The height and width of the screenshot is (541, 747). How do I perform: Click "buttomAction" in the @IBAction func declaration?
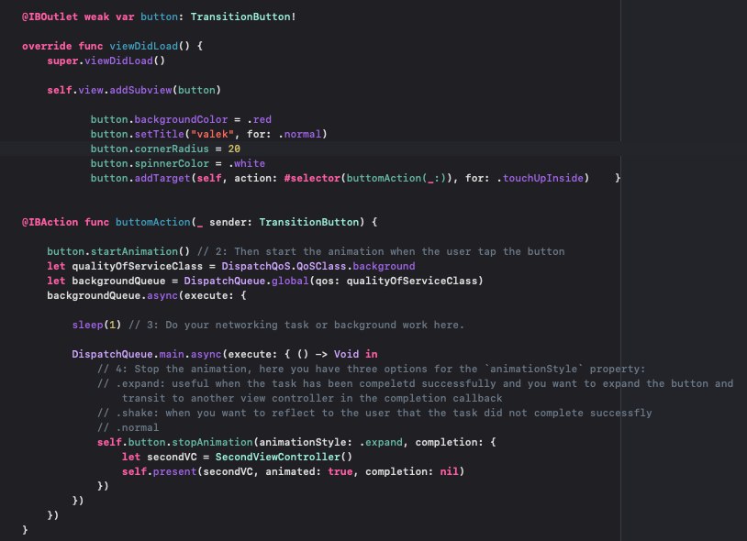click(153, 222)
